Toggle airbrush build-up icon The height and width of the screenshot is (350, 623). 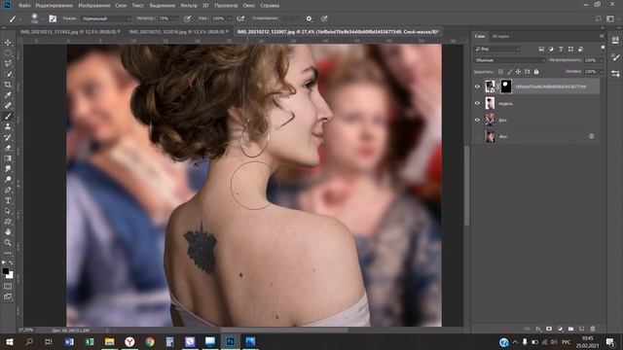(240, 18)
